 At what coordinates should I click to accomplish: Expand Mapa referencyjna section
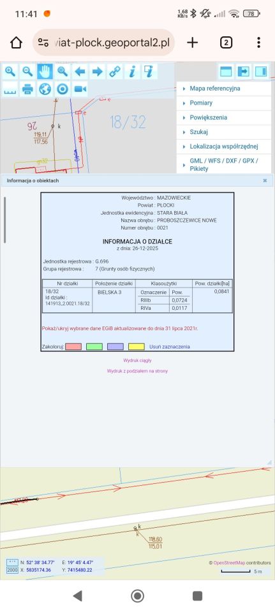pos(224,89)
